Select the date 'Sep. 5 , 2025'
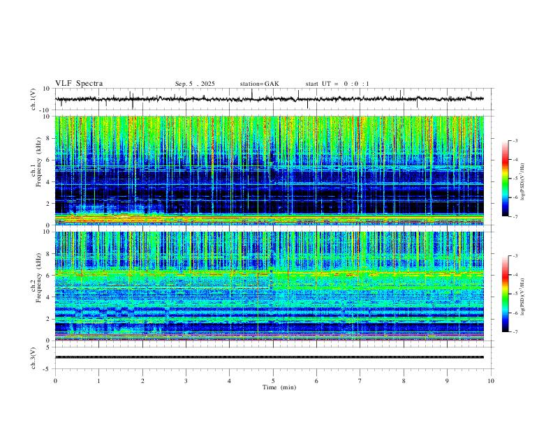Screen dimensions: 553x427 195,84
